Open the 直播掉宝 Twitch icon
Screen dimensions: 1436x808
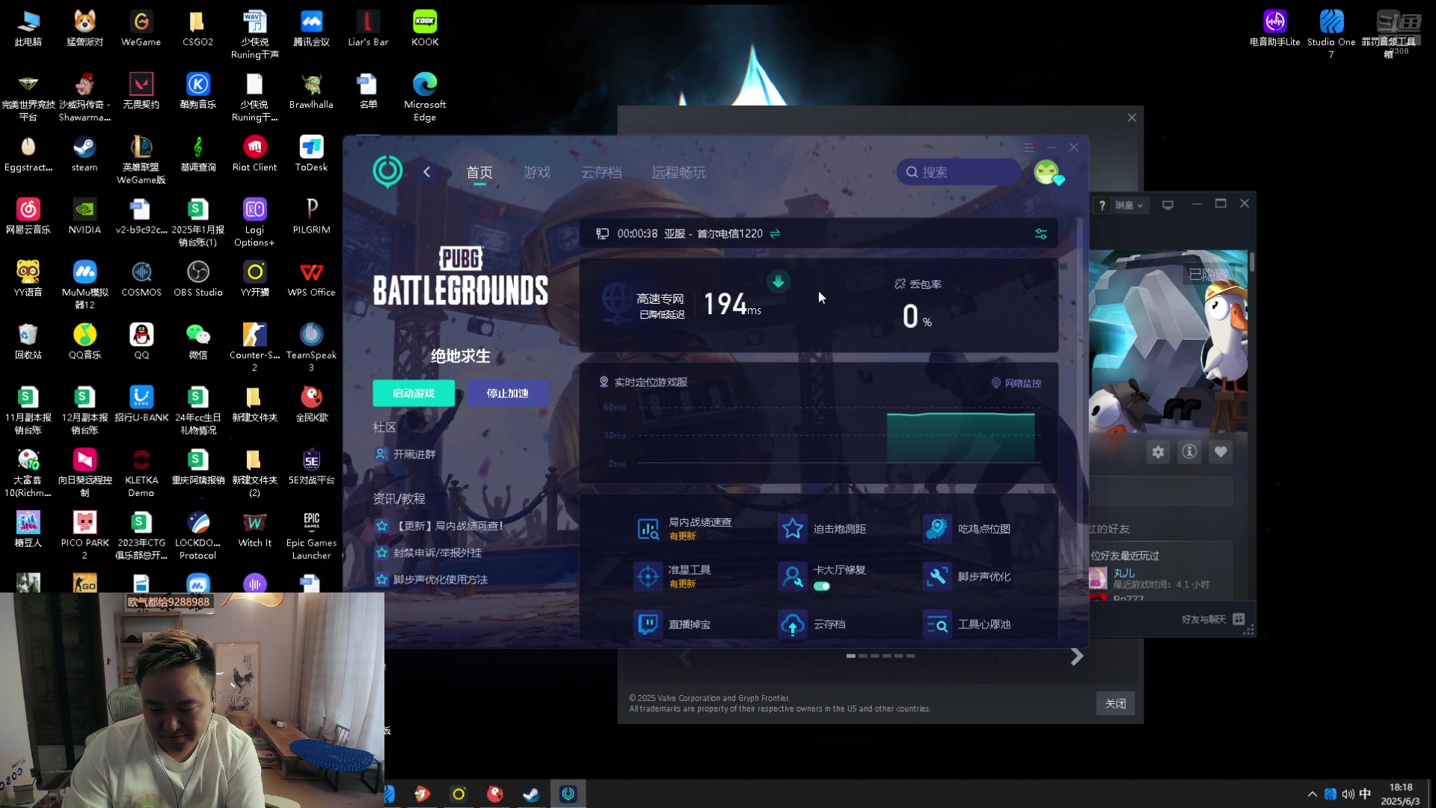[648, 624]
